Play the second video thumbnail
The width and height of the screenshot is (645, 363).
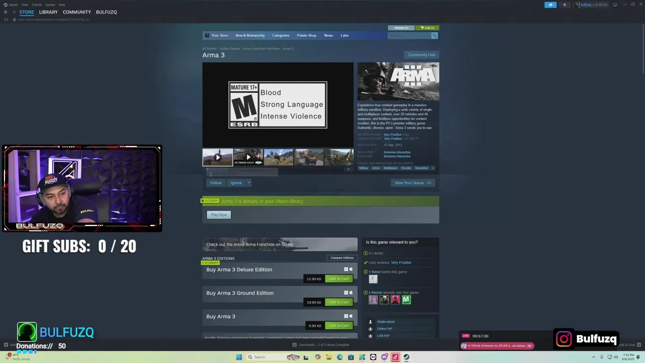pyautogui.click(x=248, y=157)
